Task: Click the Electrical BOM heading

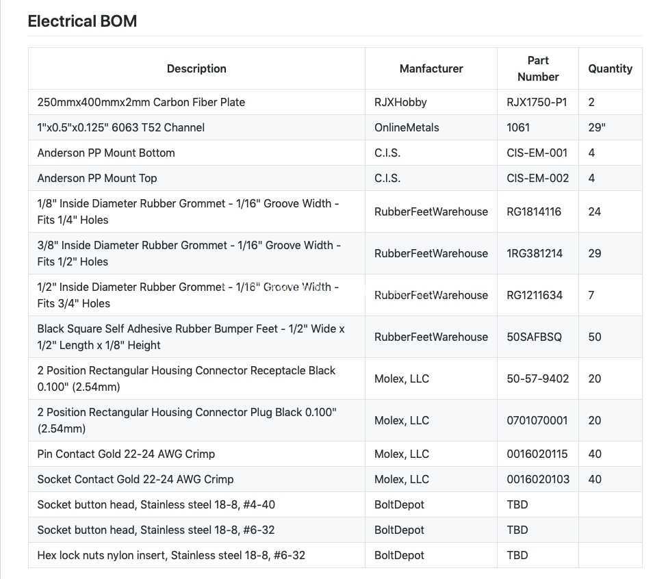Action: (x=82, y=21)
